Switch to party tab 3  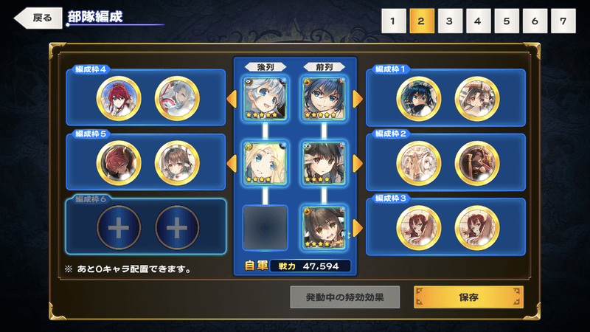450,21
